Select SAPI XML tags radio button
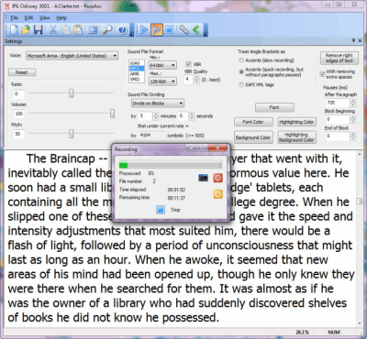The height and width of the screenshot is (339, 367). [x=241, y=84]
